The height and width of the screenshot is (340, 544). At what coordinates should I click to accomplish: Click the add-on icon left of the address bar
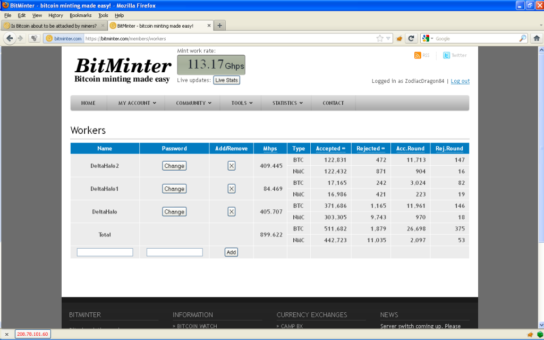34,38
